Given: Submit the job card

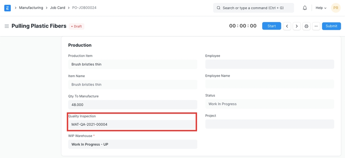Looking at the screenshot, I should click(331, 26).
